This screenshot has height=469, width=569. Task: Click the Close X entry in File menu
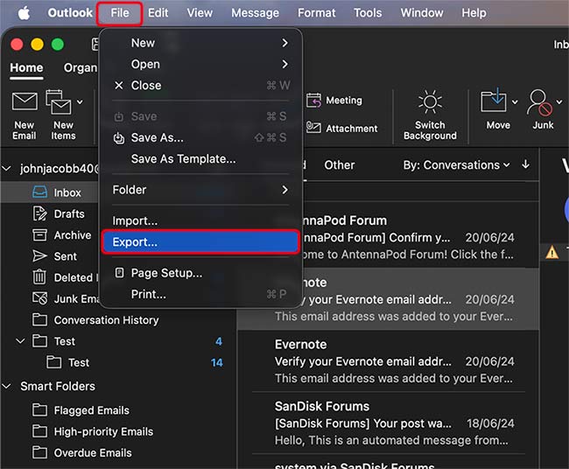[119, 85]
